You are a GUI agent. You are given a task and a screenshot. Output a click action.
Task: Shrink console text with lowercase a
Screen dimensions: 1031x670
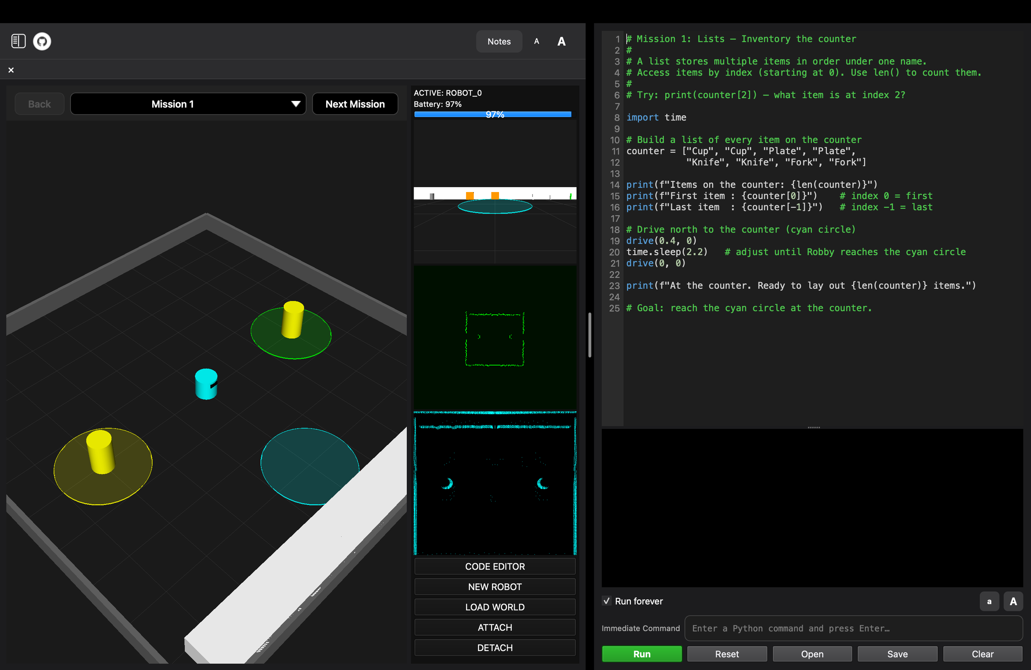pos(989,601)
